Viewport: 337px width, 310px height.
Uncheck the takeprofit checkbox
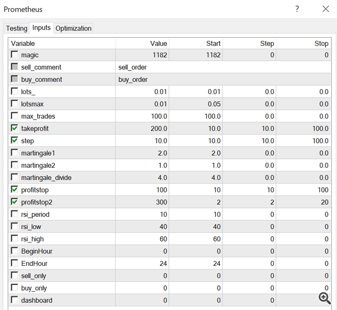pyautogui.click(x=14, y=128)
